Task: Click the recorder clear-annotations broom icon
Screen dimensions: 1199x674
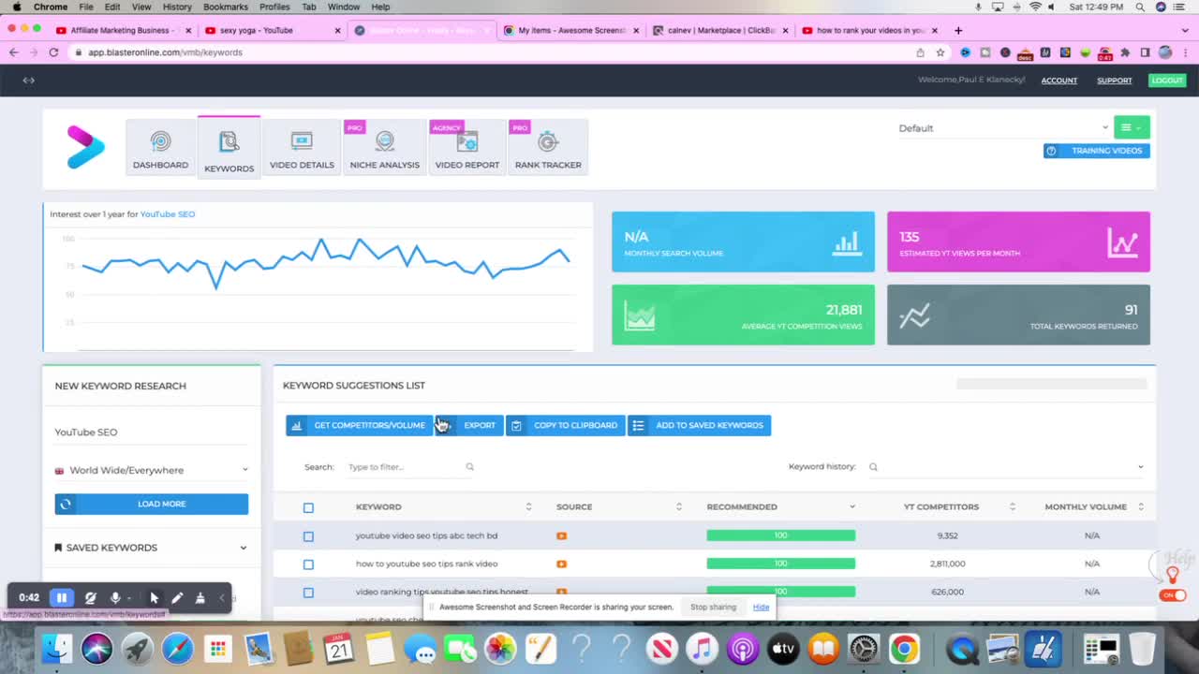Action: (x=200, y=597)
